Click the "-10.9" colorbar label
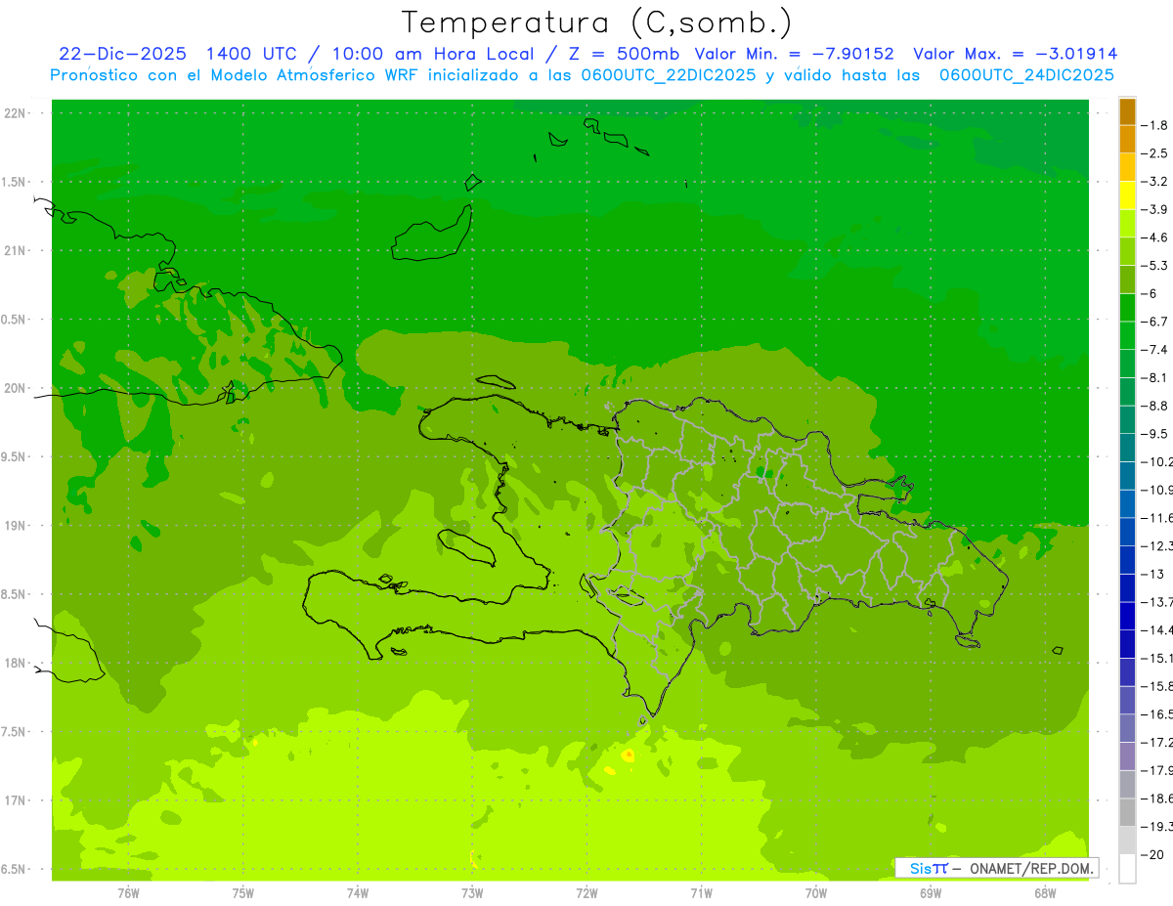The height and width of the screenshot is (906, 1173). (1157, 490)
